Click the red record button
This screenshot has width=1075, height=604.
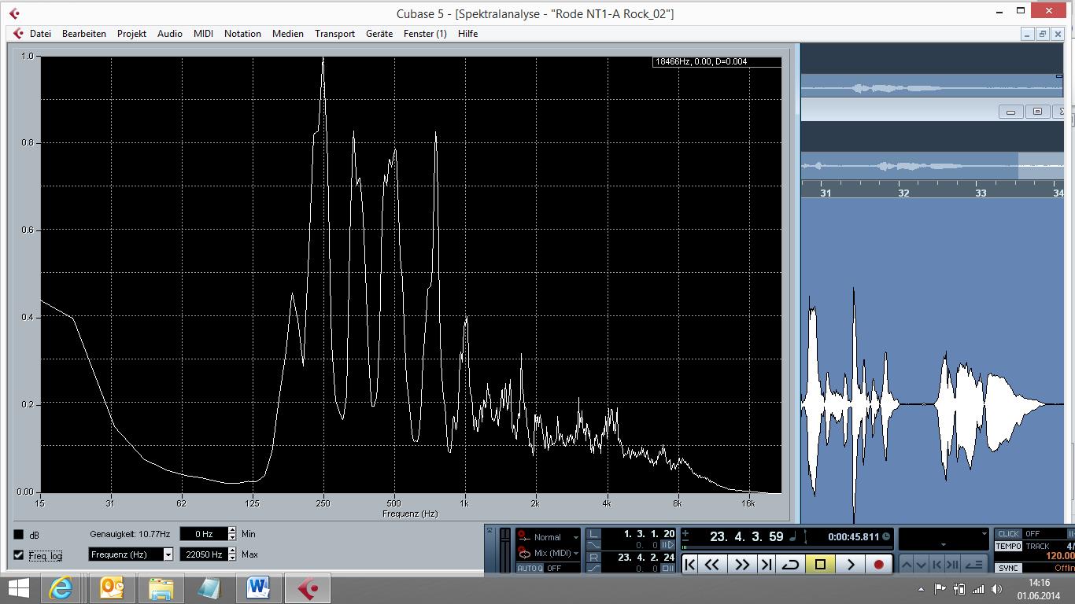878,564
